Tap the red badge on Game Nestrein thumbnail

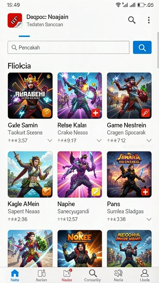point(145,113)
